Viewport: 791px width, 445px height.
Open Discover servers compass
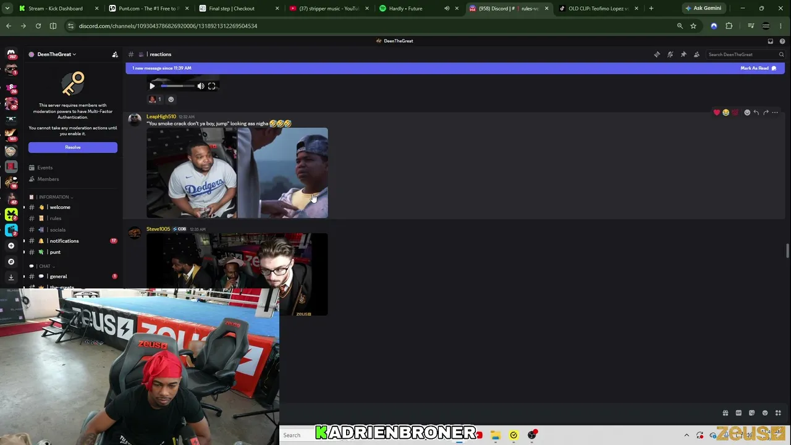(x=11, y=262)
